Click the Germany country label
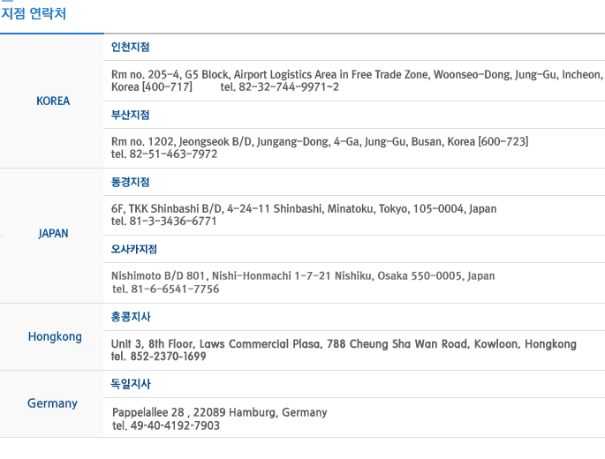Screen dimensions: 605x459 coord(52,403)
